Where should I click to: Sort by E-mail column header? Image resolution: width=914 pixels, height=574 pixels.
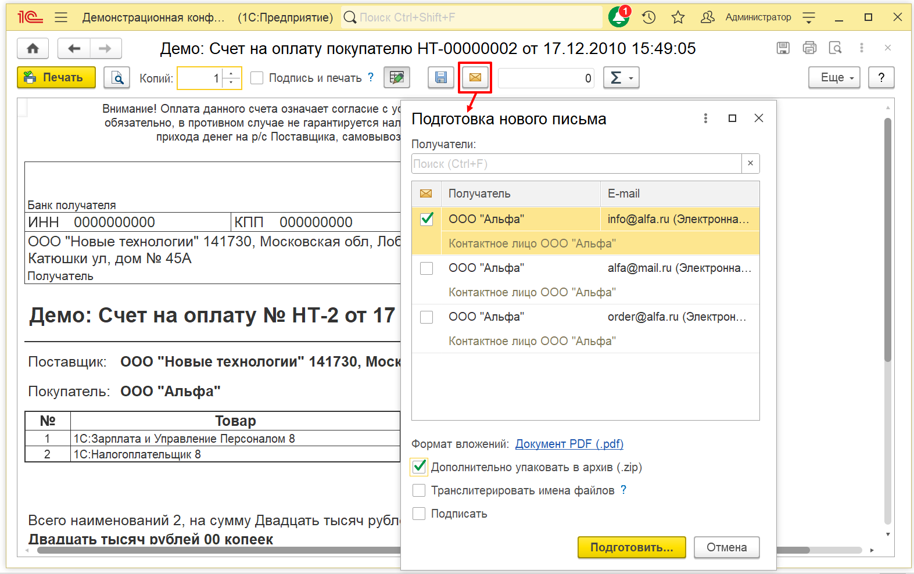click(x=680, y=193)
